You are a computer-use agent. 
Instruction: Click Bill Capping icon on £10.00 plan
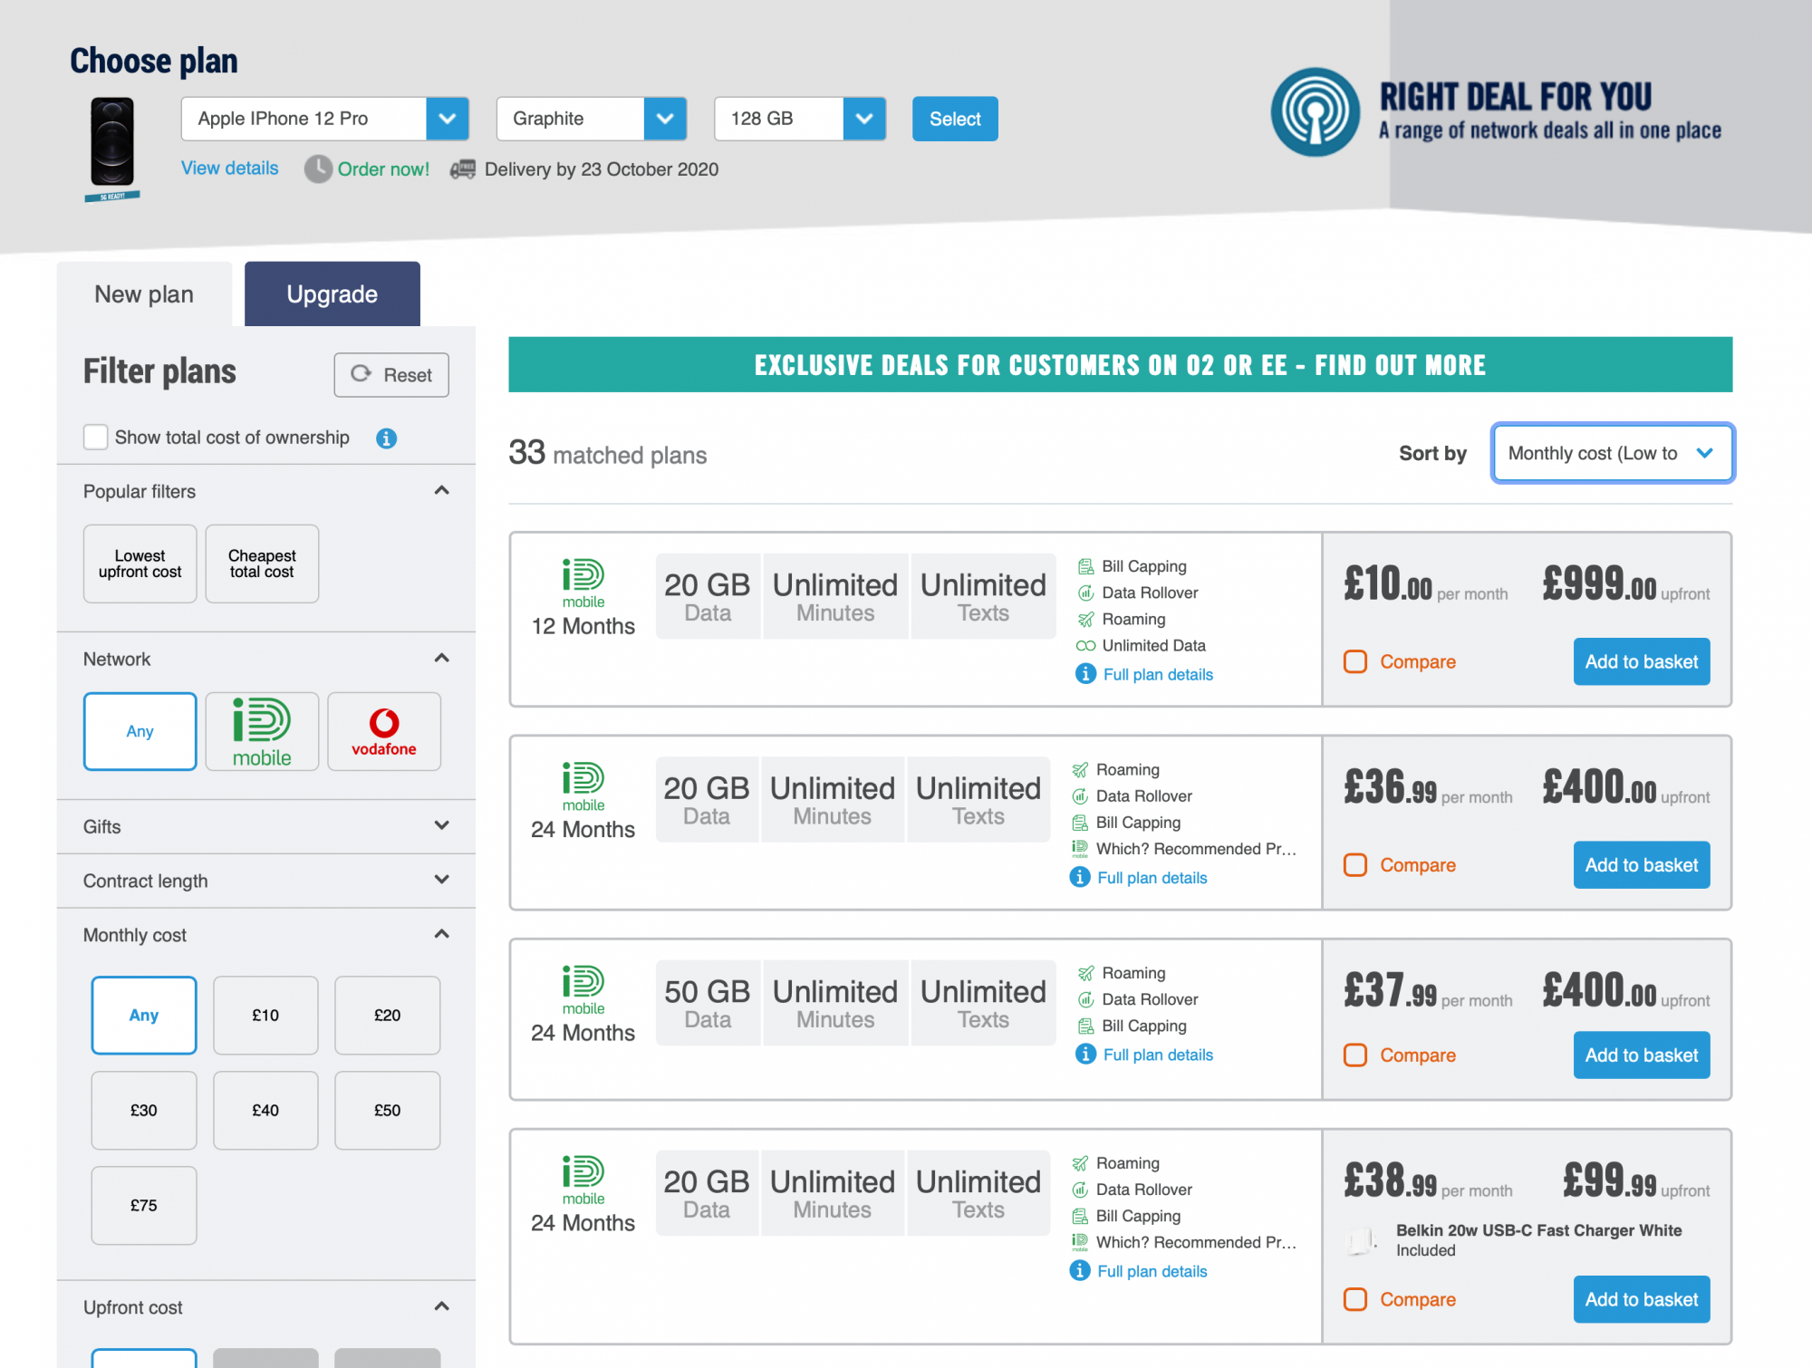coord(1085,566)
